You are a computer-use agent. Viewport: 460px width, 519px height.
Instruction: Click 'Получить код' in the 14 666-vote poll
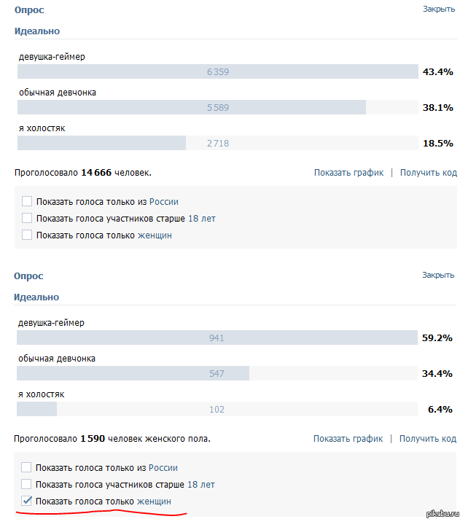pyautogui.click(x=428, y=173)
